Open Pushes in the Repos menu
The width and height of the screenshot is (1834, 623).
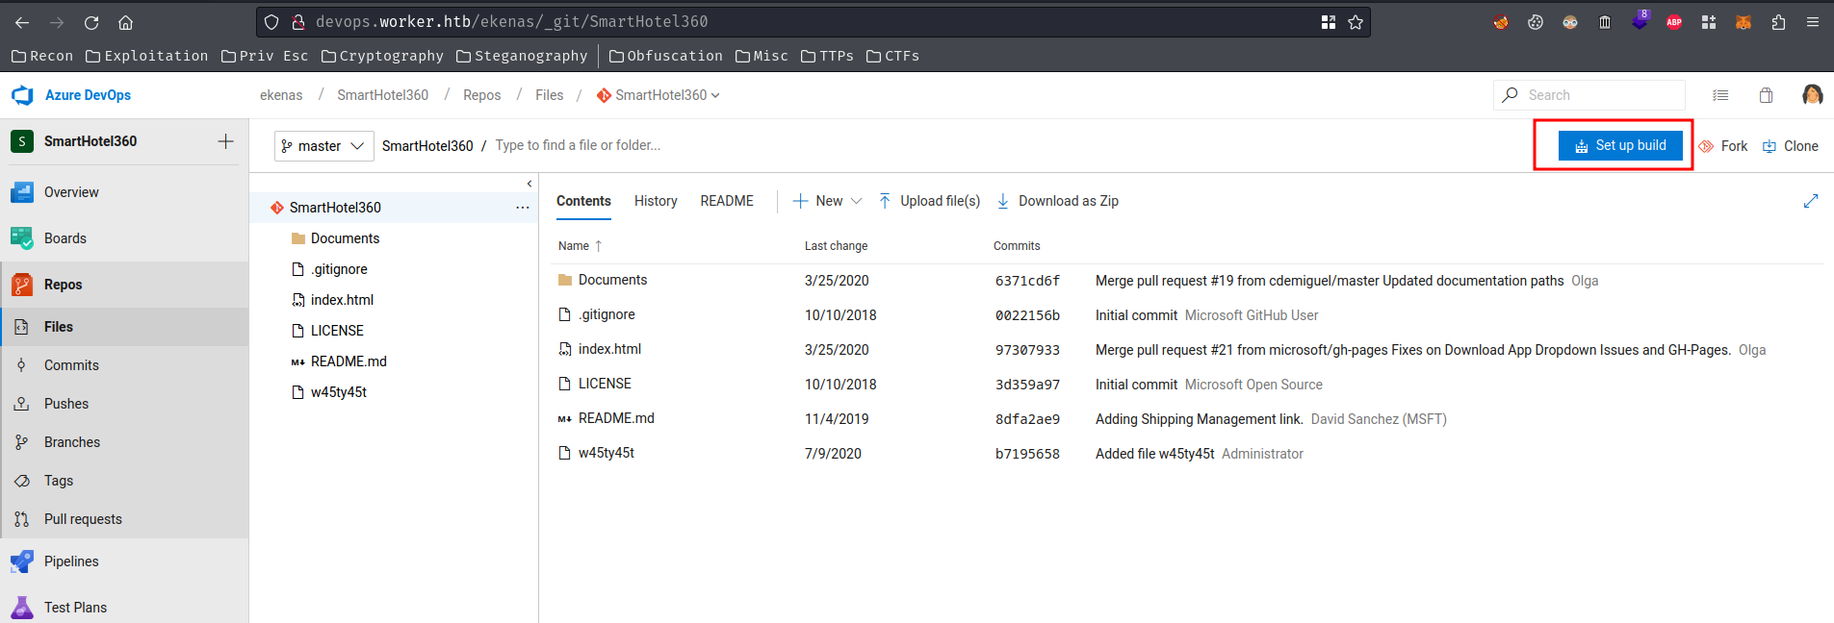point(125,404)
